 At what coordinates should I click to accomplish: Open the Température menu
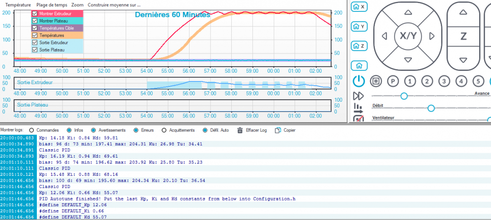[18, 5]
